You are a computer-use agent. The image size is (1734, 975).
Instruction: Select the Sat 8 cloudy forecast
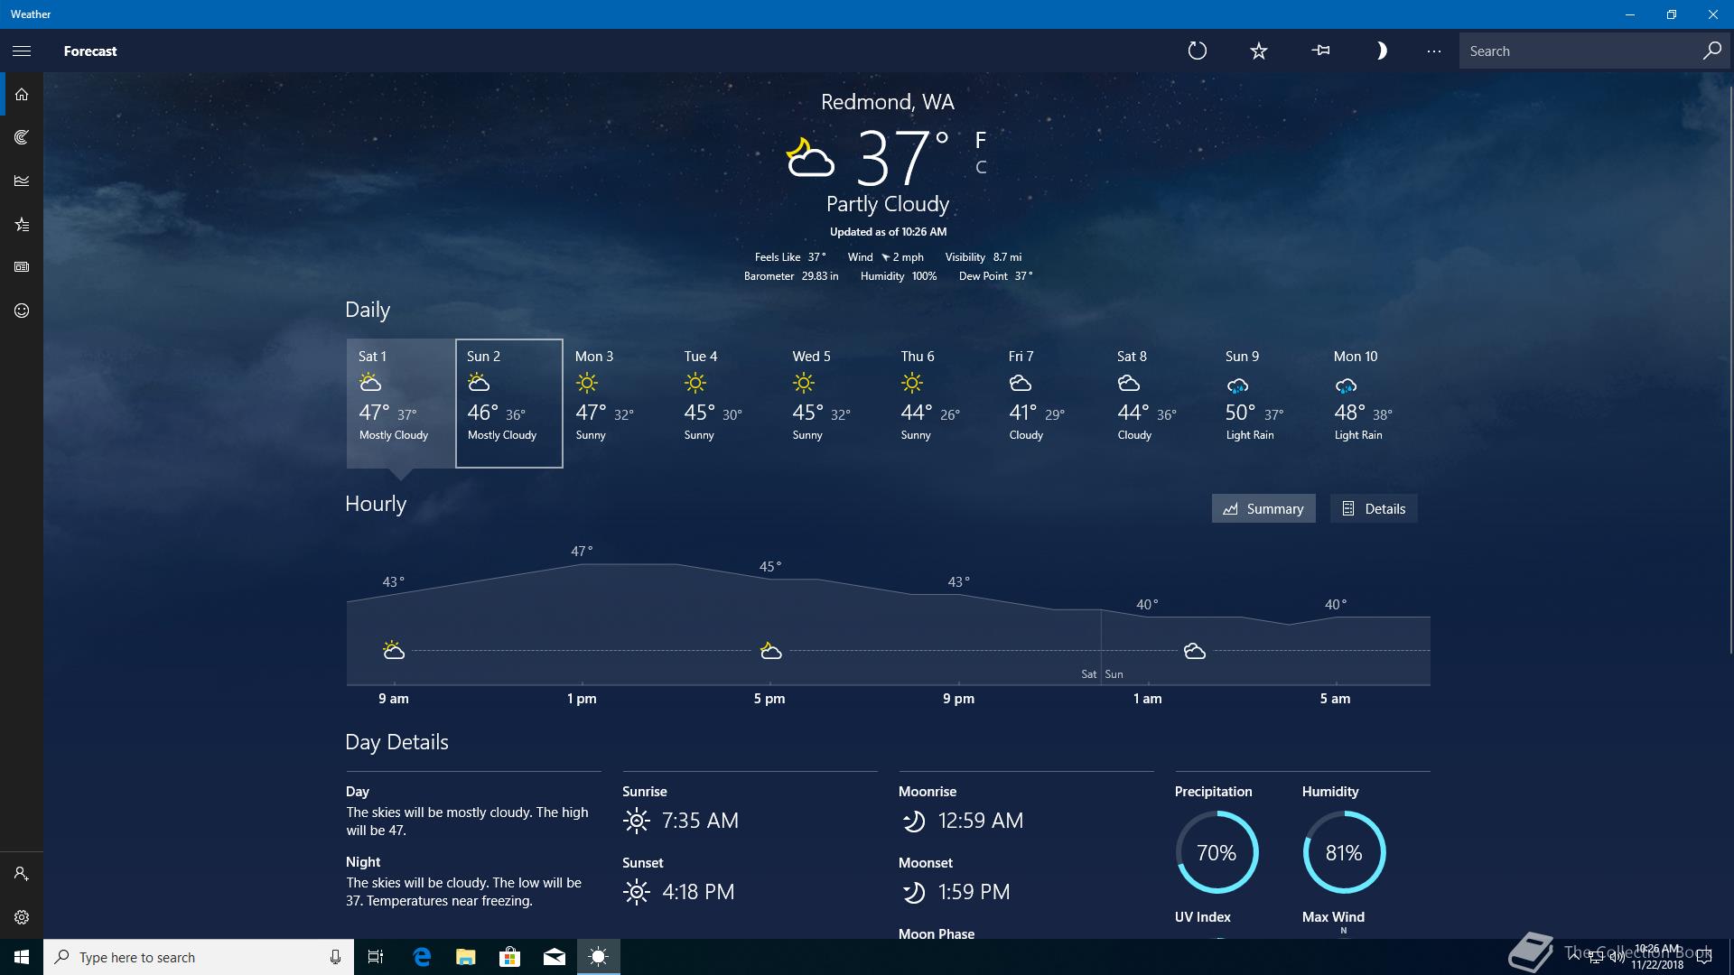click(1159, 404)
